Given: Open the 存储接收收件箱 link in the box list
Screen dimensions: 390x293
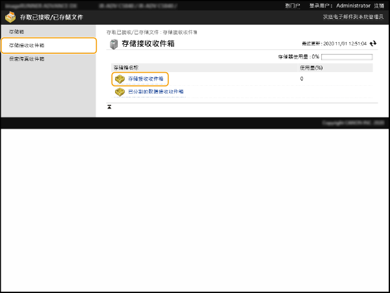Looking at the screenshot, I should [x=145, y=79].
